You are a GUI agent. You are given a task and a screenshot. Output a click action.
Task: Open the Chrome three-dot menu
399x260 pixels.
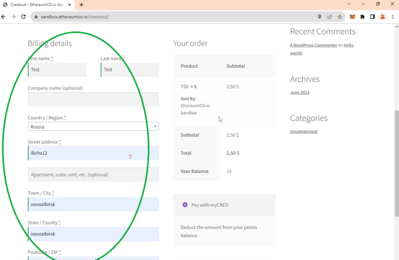tap(393, 17)
